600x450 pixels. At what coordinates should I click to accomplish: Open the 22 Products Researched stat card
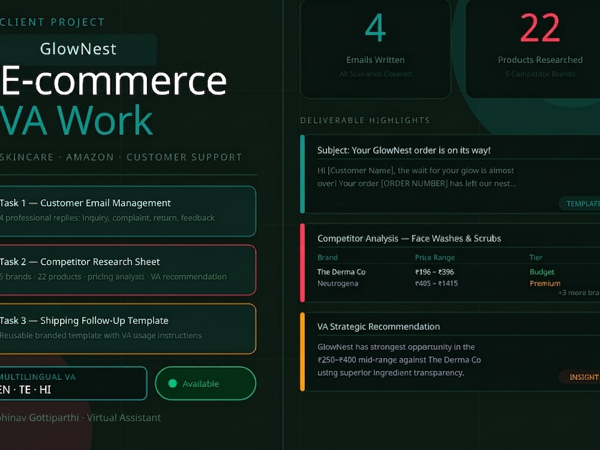click(x=533, y=49)
